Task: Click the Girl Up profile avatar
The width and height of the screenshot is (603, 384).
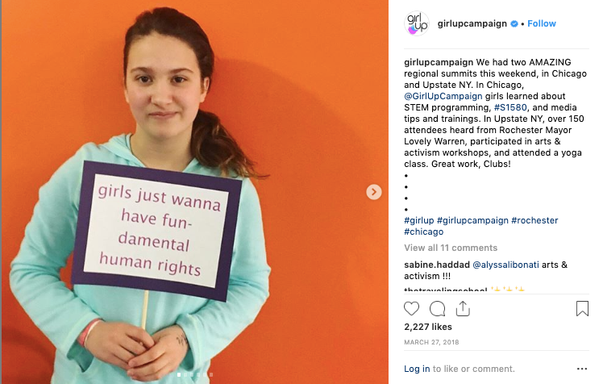Action: click(417, 23)
